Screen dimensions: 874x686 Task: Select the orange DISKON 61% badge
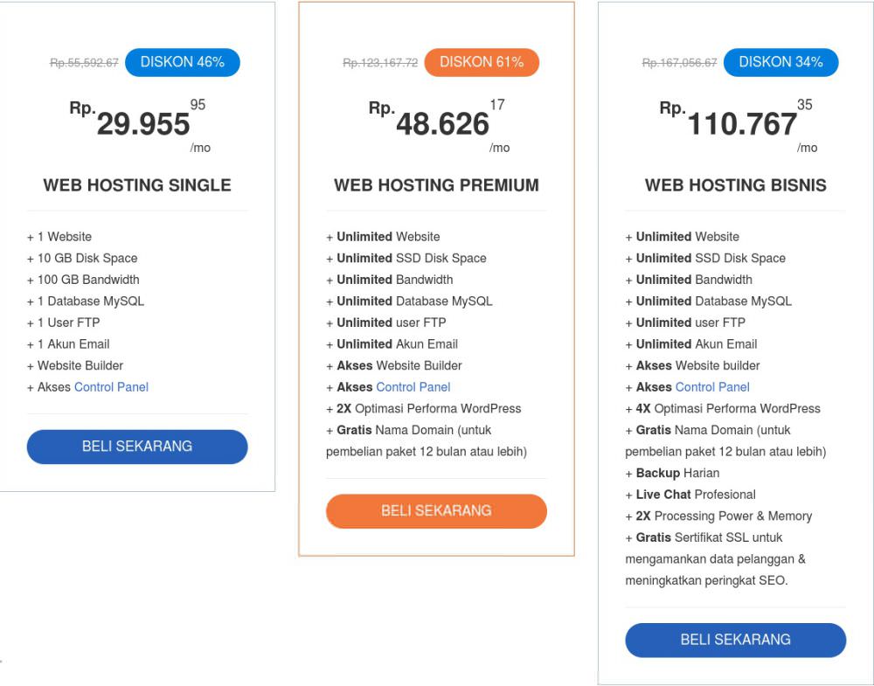click(x=482, y=62)
